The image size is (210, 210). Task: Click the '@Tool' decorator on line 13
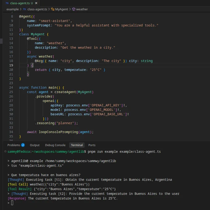coord(32,39)
